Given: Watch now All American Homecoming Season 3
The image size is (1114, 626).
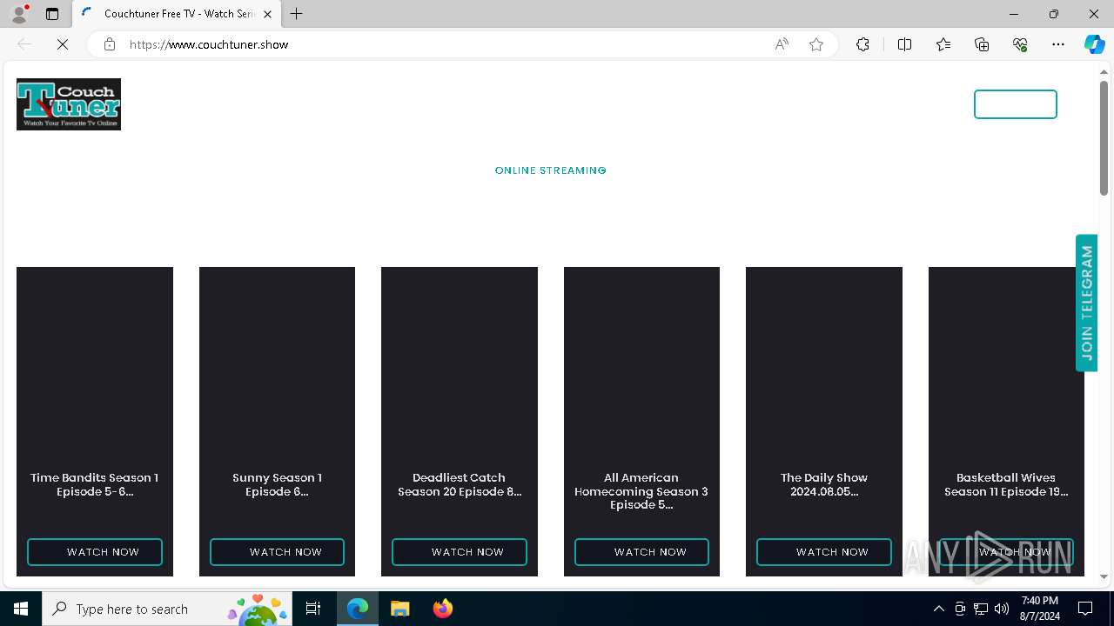Looking at the screenshot, I should [641, 552].
